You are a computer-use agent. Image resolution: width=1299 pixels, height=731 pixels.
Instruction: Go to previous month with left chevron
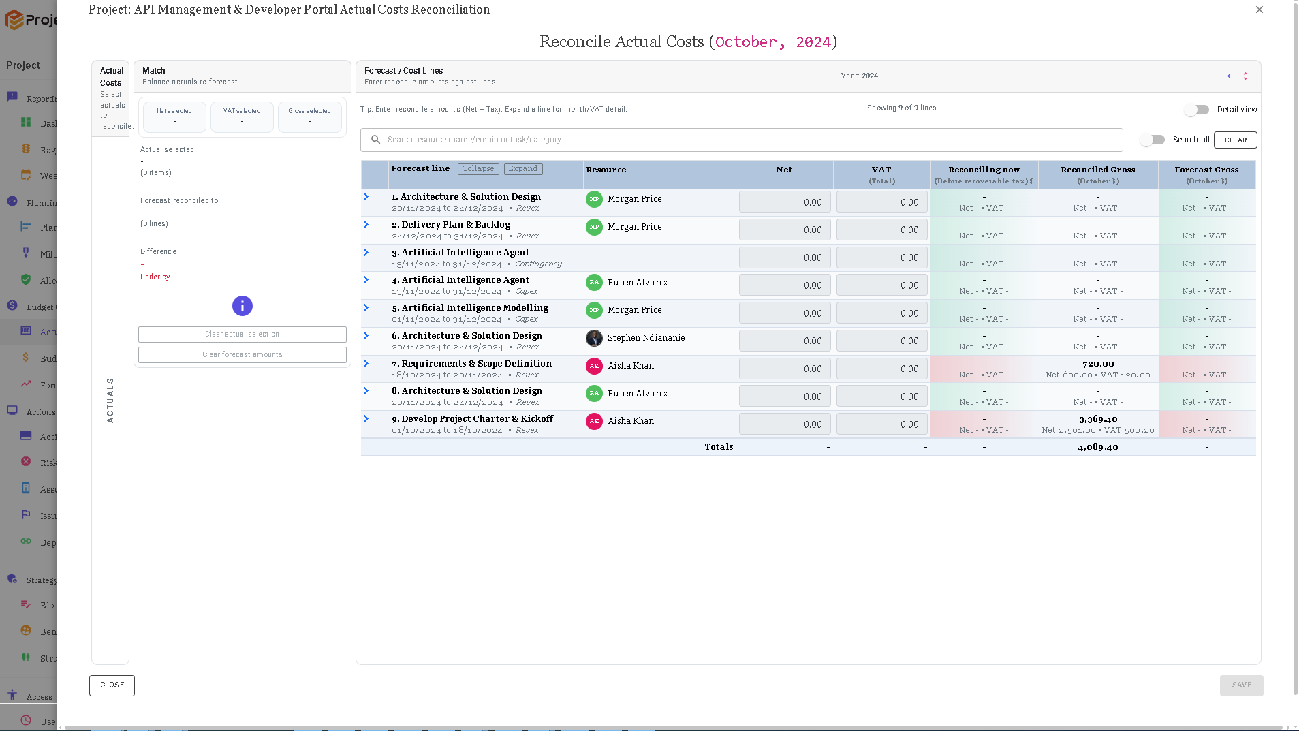(x=1229, y=76)
